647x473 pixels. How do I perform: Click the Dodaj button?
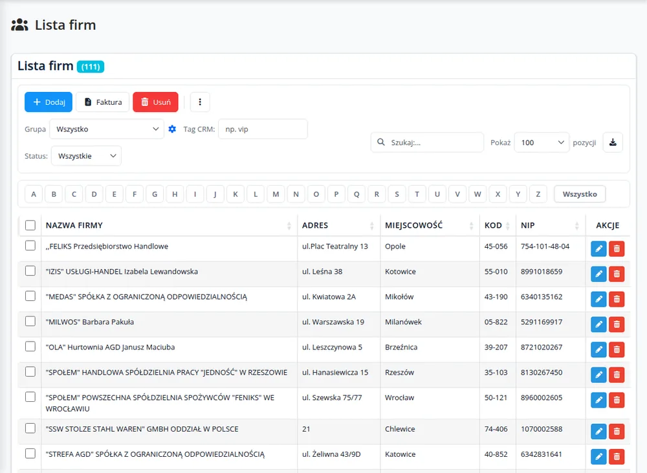point(49,102)
